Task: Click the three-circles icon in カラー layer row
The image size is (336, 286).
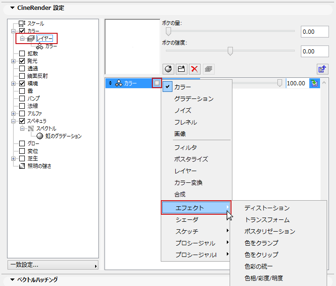Action: tap(119, 83)
